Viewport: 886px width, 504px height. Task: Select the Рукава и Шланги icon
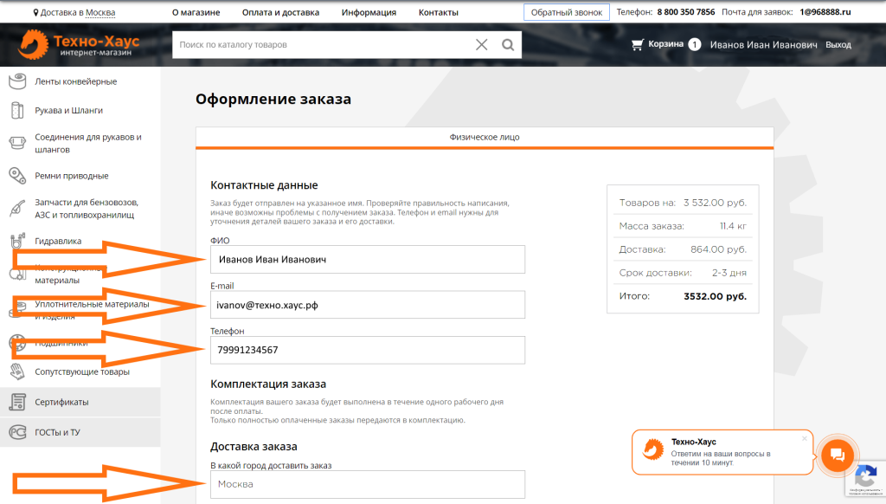tap(17, 111)
